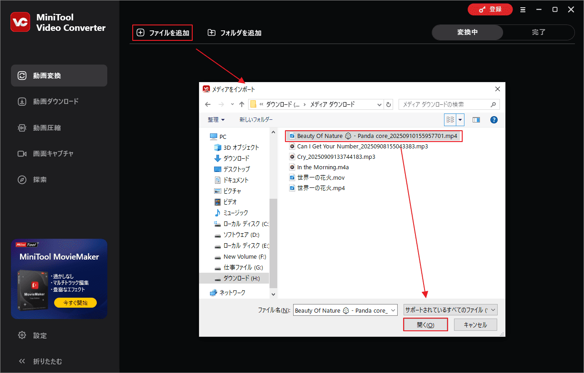Collapse sidebar with 折りたたむ

coord(40,361)
